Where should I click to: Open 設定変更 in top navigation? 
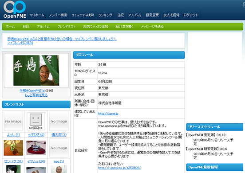coord(152,15)
